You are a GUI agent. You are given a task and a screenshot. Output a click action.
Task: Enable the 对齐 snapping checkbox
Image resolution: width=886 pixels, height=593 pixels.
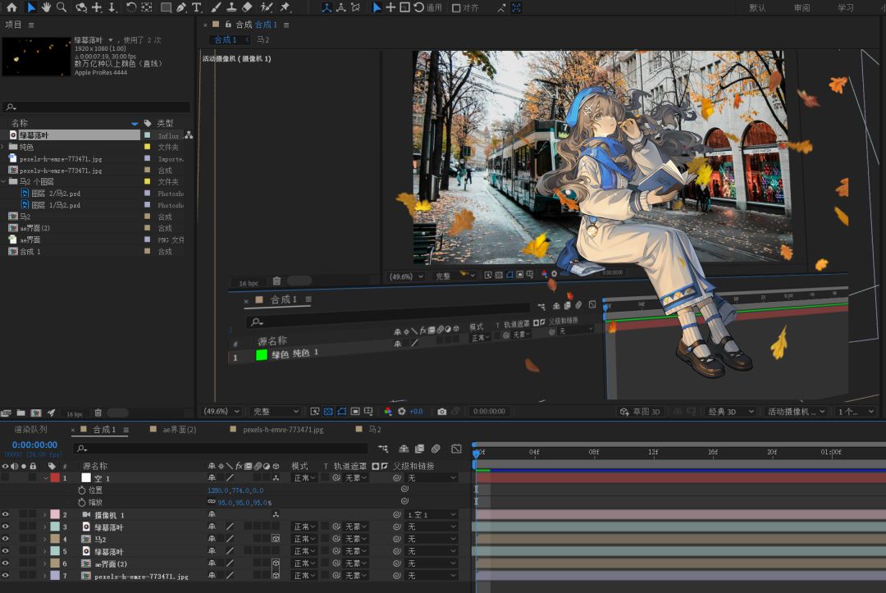456,7
